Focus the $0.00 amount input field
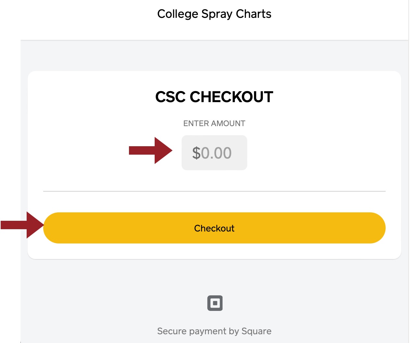The image size is (410, 343). point(214,153)
